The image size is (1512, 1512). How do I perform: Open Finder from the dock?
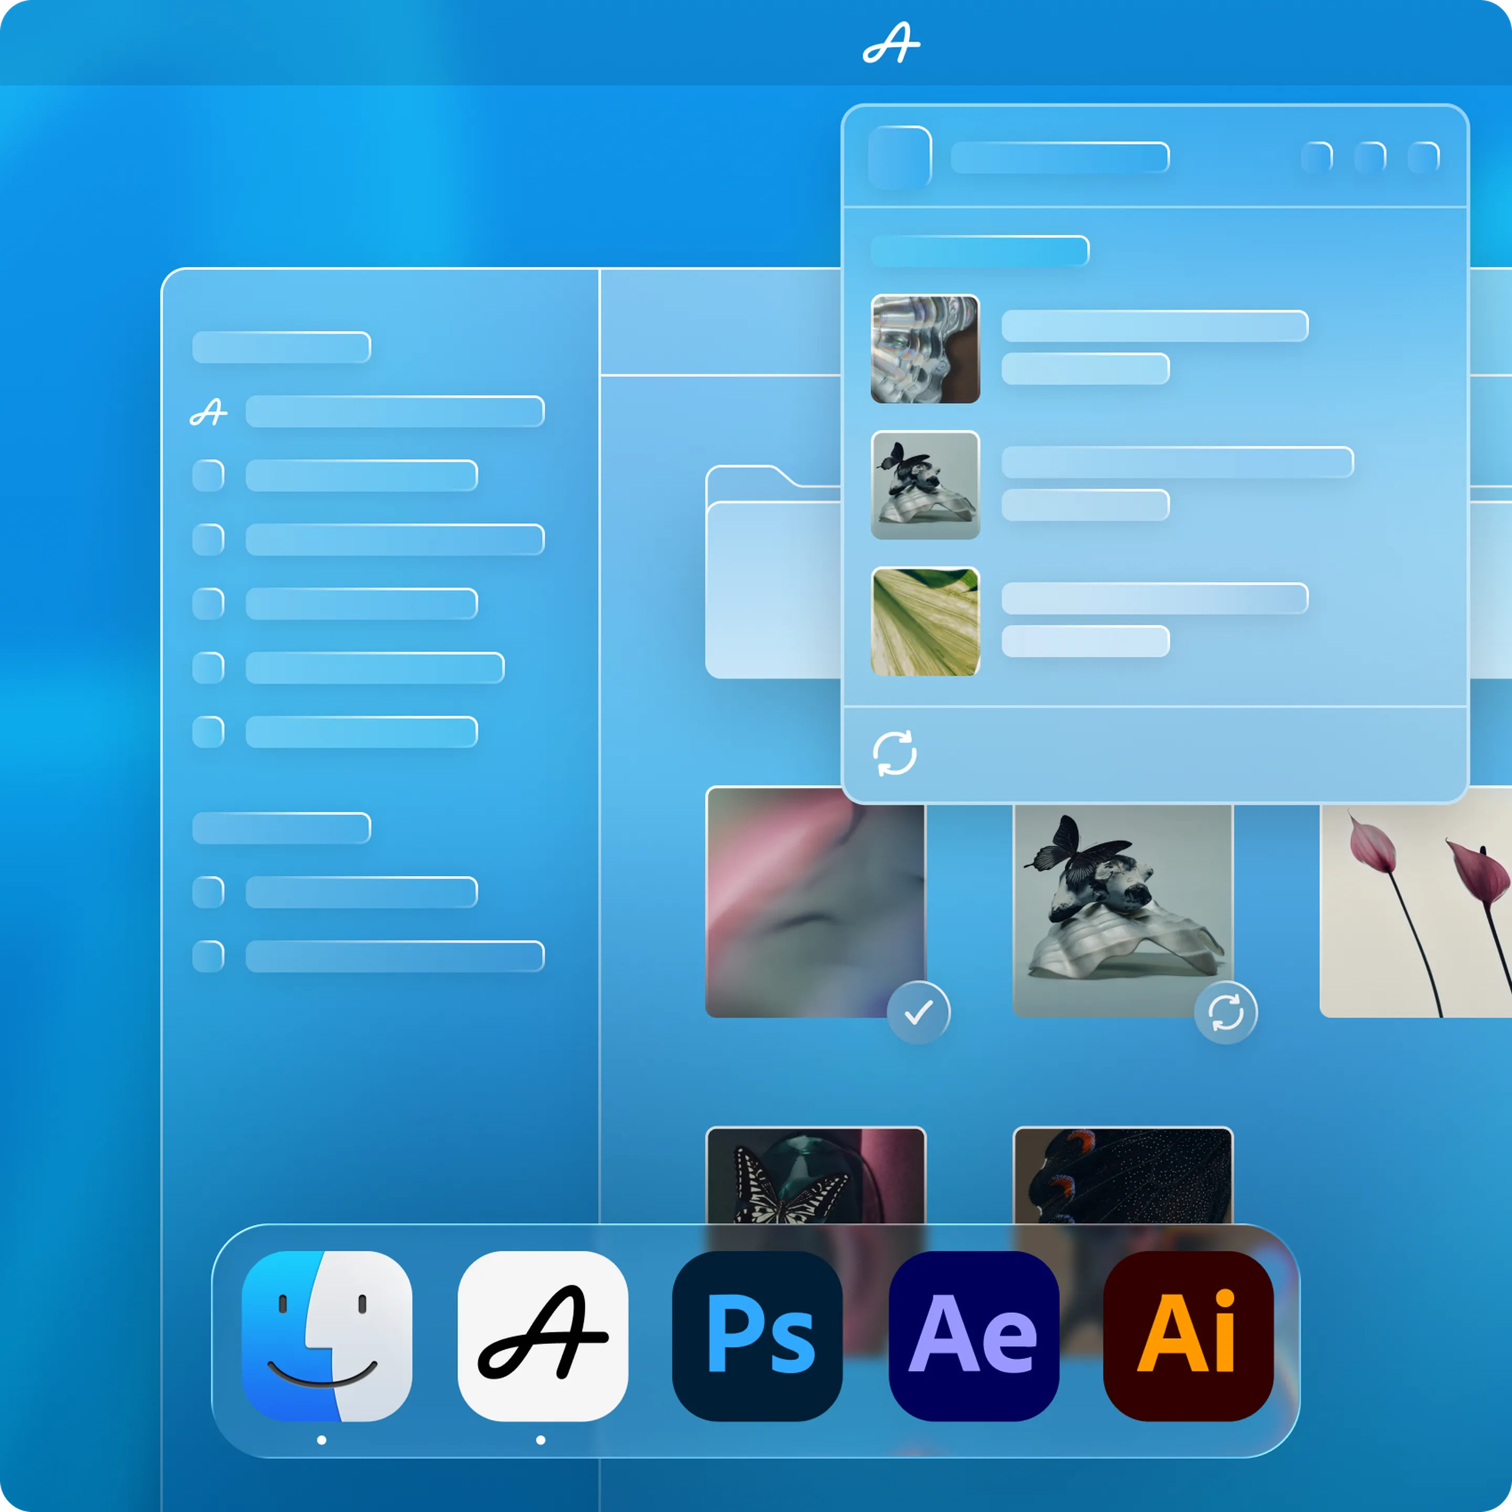(x=327, y=1336)
